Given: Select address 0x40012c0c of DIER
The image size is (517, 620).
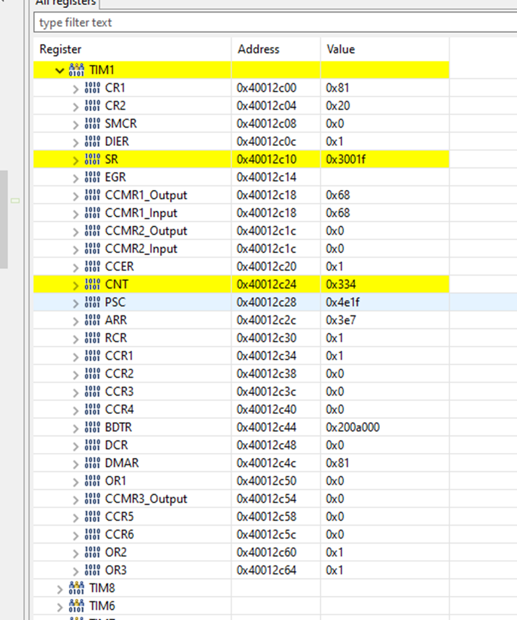Looking at the screenshot, I should coord(267,142).
